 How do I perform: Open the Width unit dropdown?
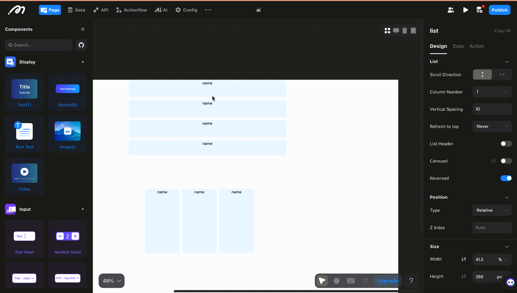503,259
